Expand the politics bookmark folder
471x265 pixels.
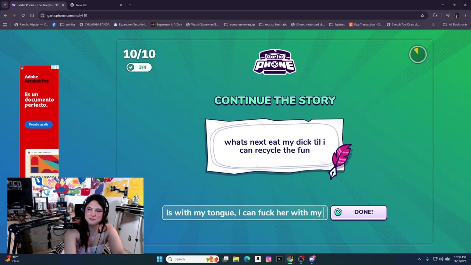click(68, 25)
